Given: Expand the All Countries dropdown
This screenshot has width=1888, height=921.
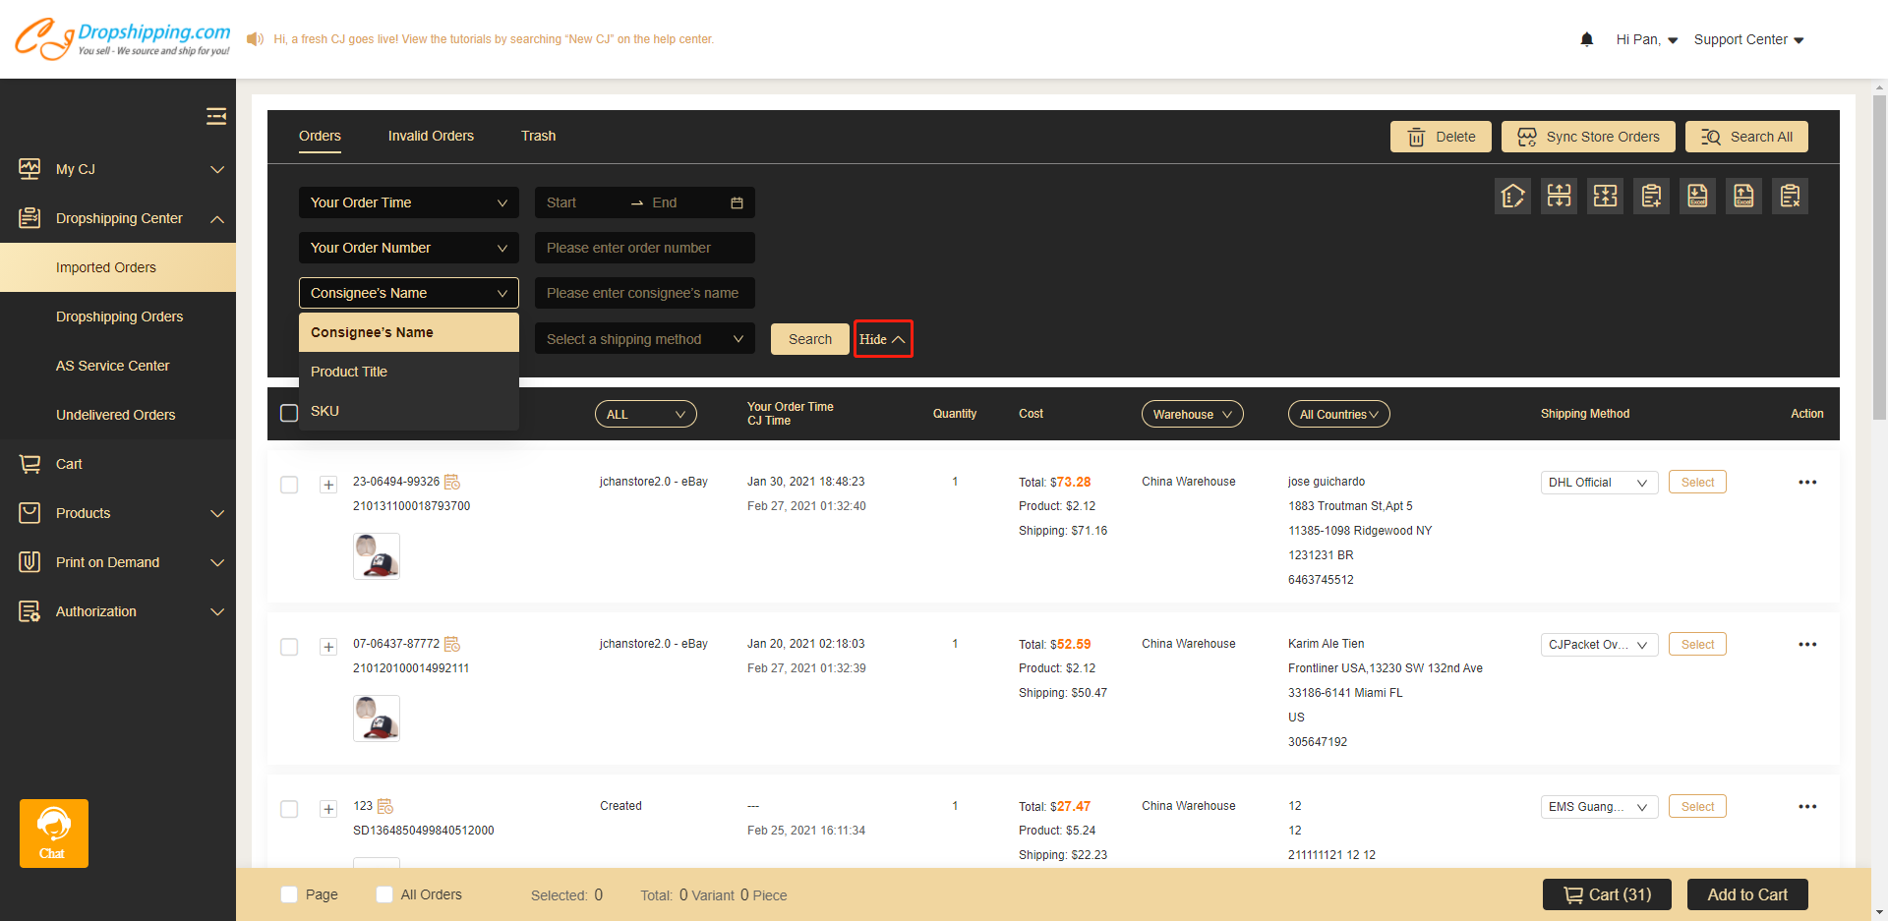Looking at the screenshot, I should point(1338,415).
